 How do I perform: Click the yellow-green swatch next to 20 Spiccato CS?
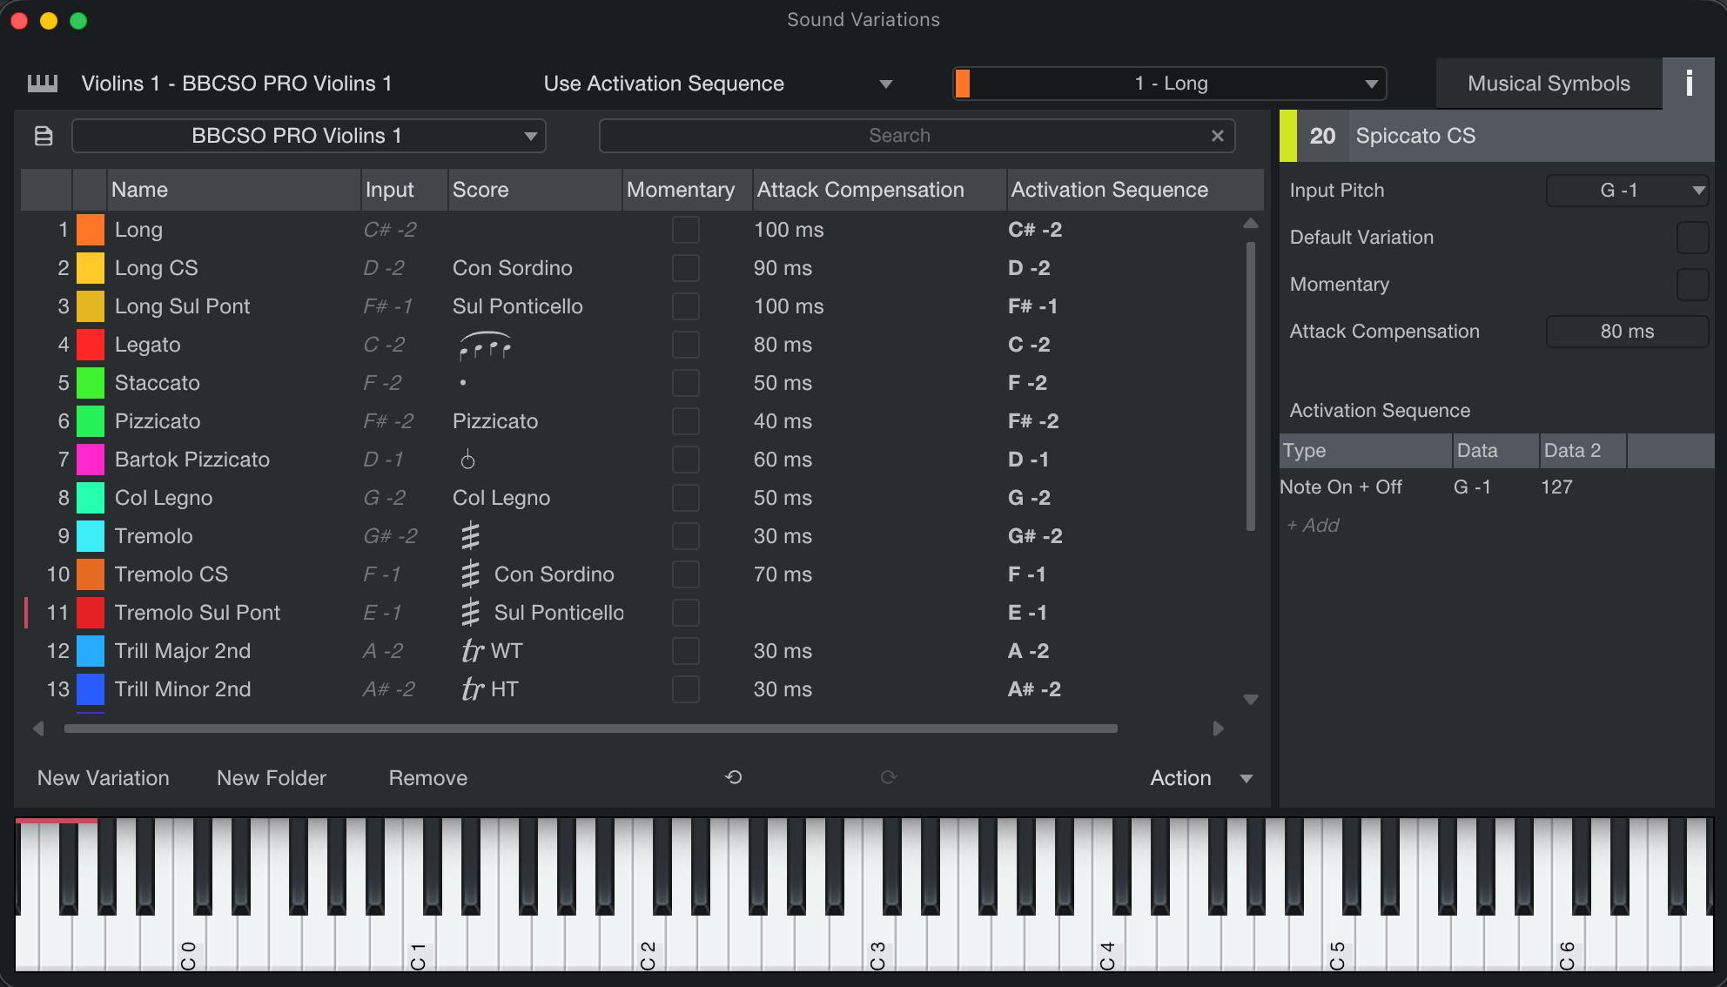coord(1288,136)
